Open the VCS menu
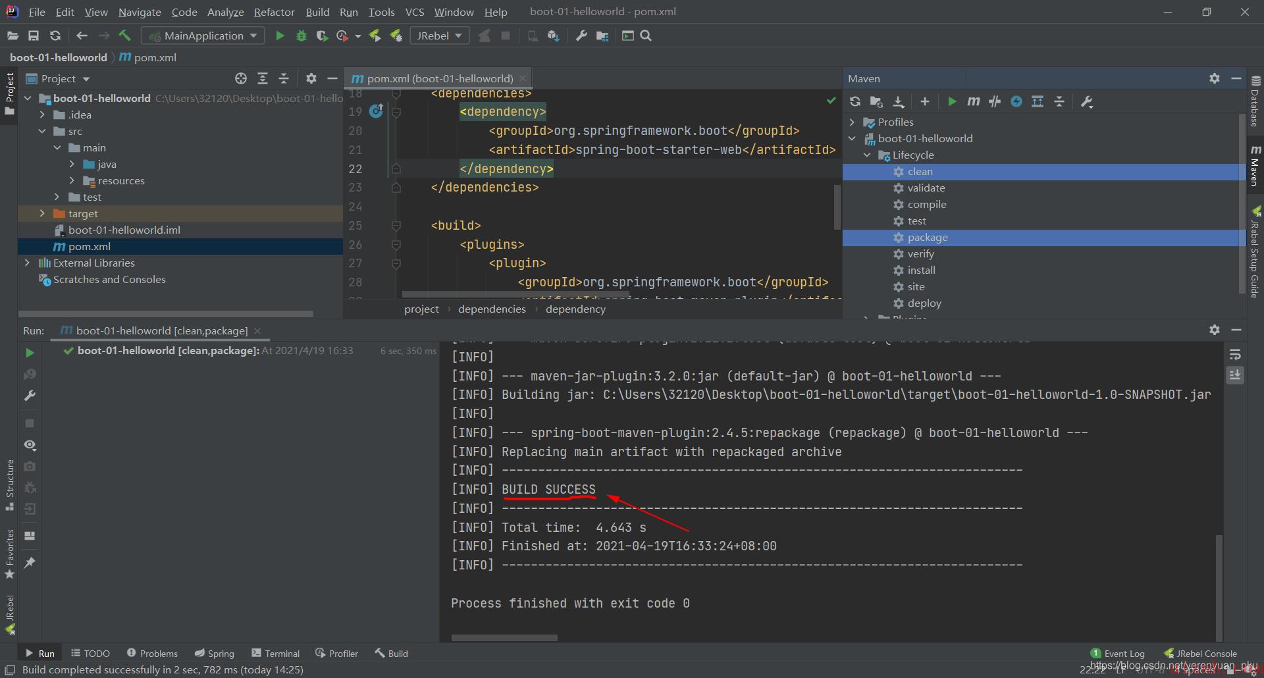Screen dimensions: 1264x678 tap(415, 12)
